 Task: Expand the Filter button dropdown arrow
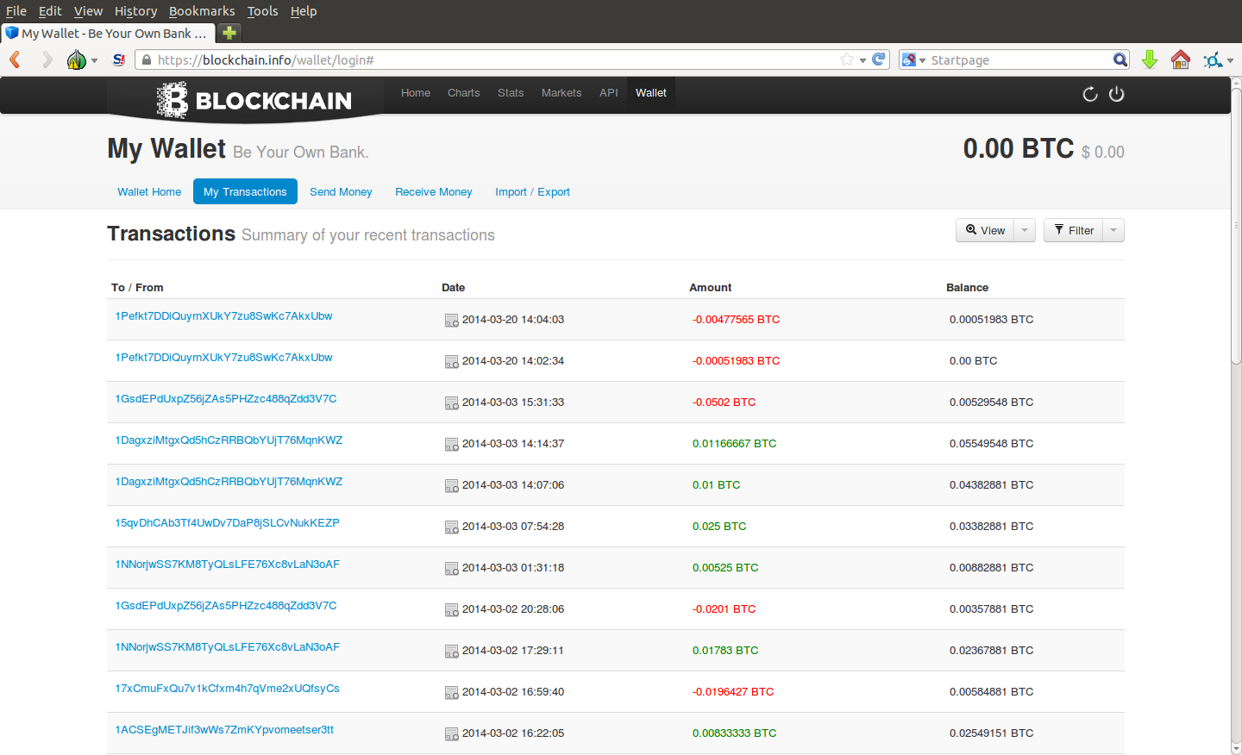coord(1113,230)
